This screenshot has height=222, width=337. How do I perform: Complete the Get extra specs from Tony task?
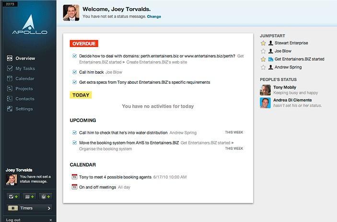click(x=74, y=82)
